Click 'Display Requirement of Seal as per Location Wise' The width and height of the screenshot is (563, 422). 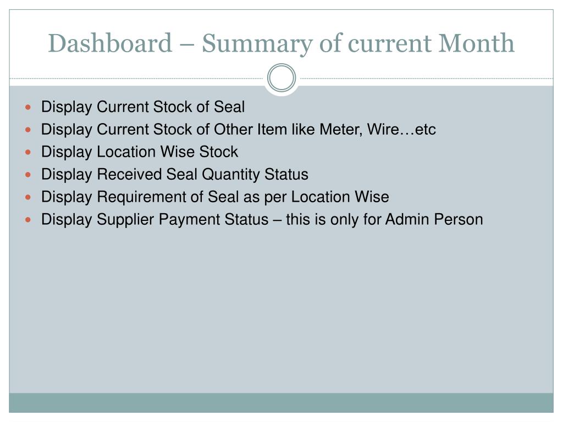pos(215,197)
